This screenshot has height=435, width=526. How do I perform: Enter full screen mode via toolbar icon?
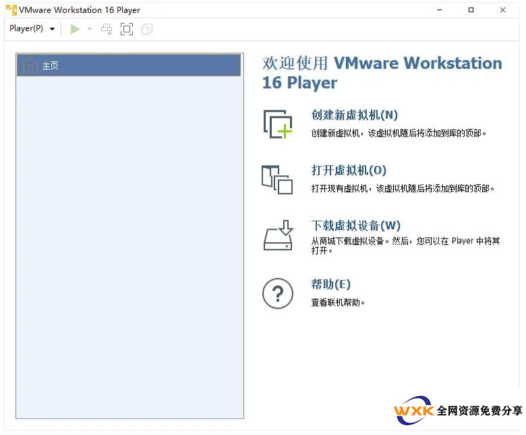(127, 29)
